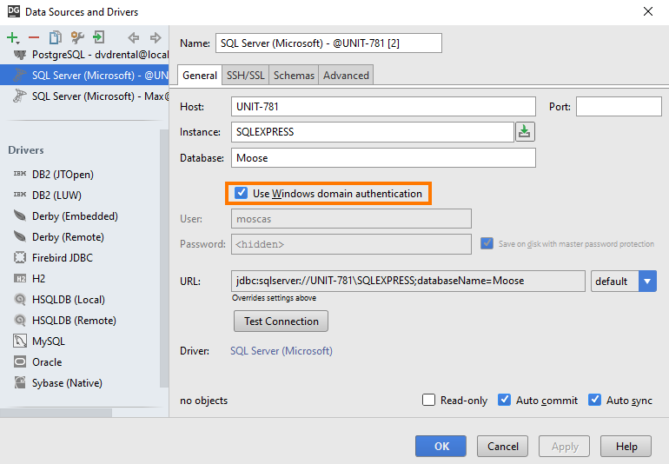Open the URL type default dropdown
Screen dimensions: 669x464
(623, 281)
